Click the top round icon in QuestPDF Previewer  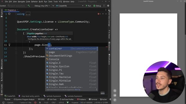click(115, 91)
